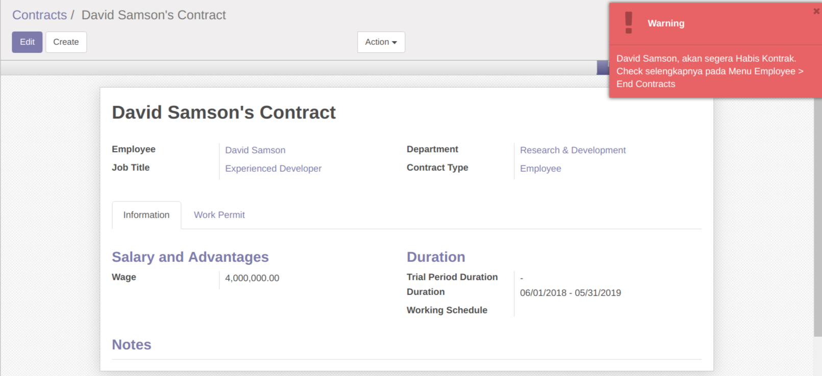Viewport: 822px width, 376px height.
Task: Click the purple status button beside the warning
Action: 603,68
